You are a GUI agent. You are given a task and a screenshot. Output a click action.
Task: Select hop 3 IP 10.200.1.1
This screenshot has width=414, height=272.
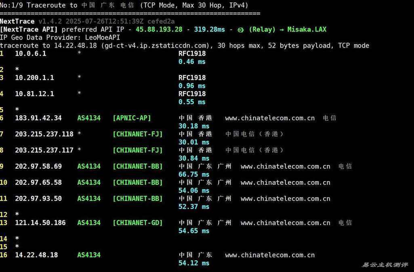point(35,78)
